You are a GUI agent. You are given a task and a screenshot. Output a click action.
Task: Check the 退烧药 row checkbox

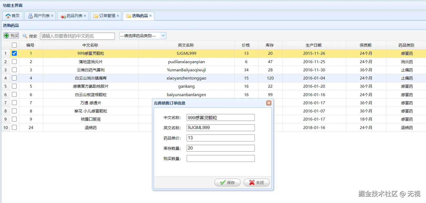click(14, 127)
